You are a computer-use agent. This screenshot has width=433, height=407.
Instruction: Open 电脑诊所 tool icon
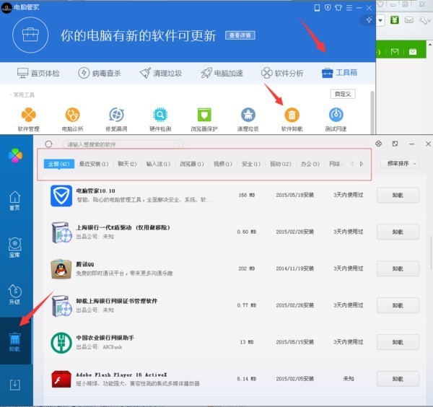(72, 119)
